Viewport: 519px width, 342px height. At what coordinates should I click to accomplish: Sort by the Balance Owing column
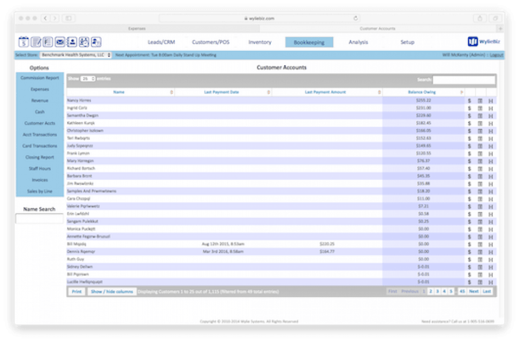(423, 92)
